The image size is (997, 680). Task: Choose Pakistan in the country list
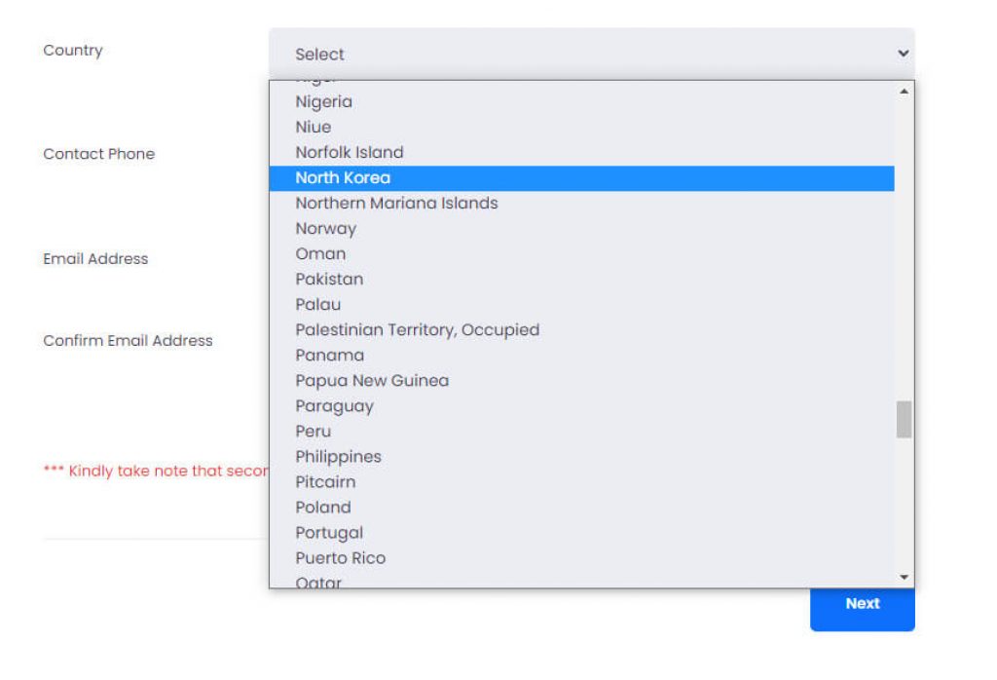pyautogui.click(x=329, y=279)
